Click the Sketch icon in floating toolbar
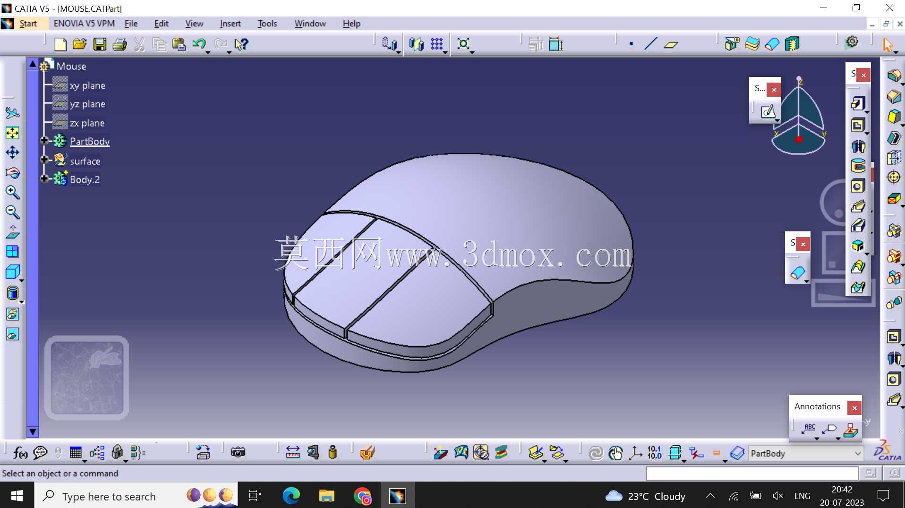Screen dimensions: 905x508 point(768,111)
